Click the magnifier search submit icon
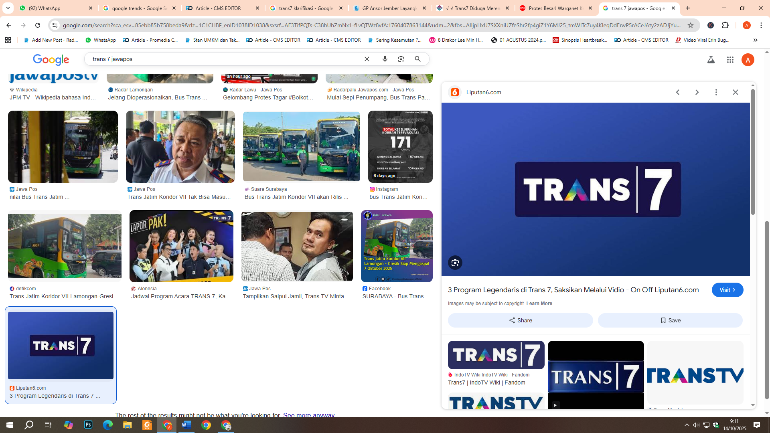The width and height of the screenshot is (770, 433). 418,59
